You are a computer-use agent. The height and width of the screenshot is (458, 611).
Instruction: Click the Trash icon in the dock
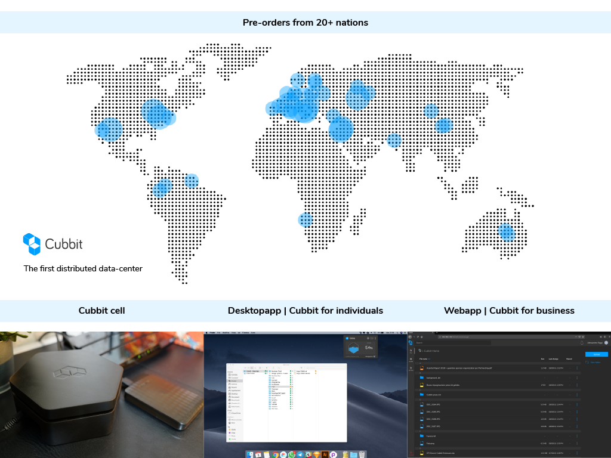pyautogui.click(x=362, y=454)
